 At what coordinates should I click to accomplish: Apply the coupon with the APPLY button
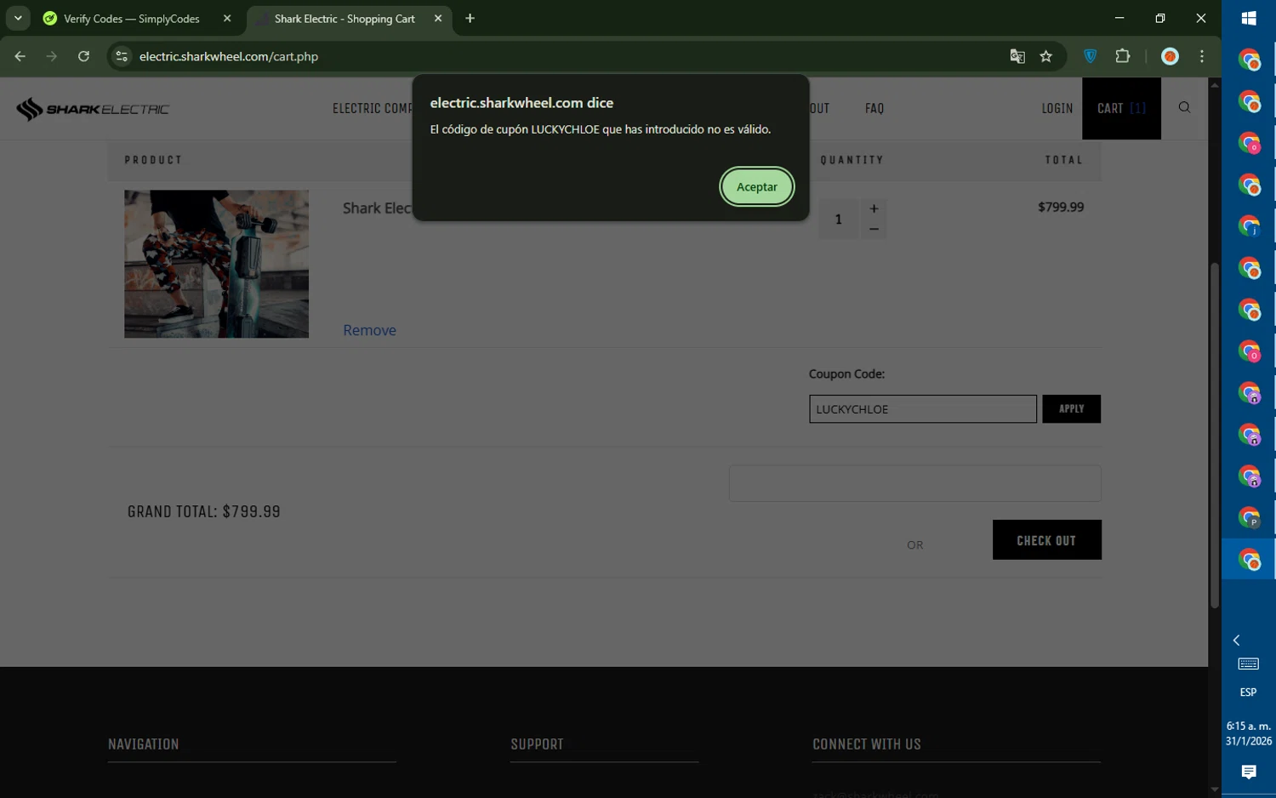click(x=1072, y=409)
